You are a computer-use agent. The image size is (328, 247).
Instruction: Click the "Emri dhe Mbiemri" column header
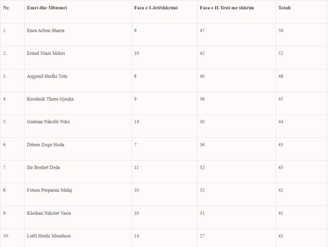(45, 8)
